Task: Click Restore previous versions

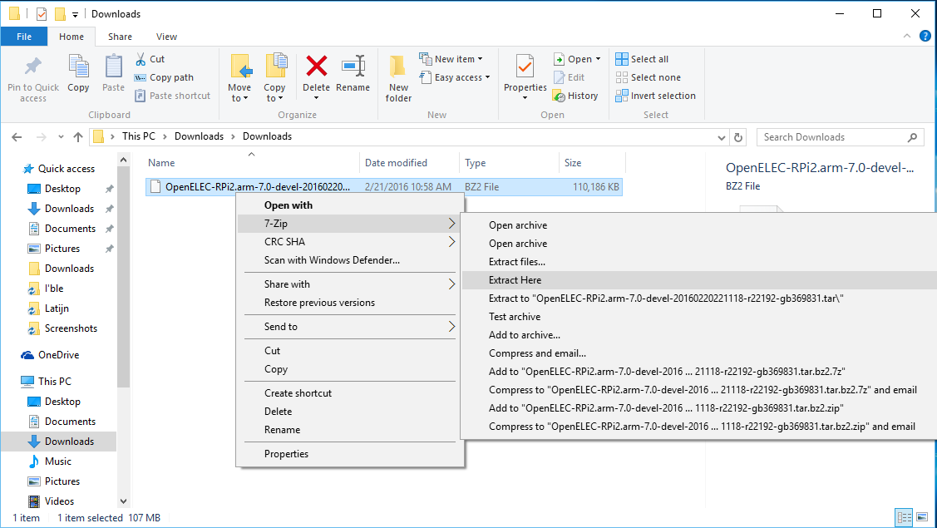Action: 349,303
